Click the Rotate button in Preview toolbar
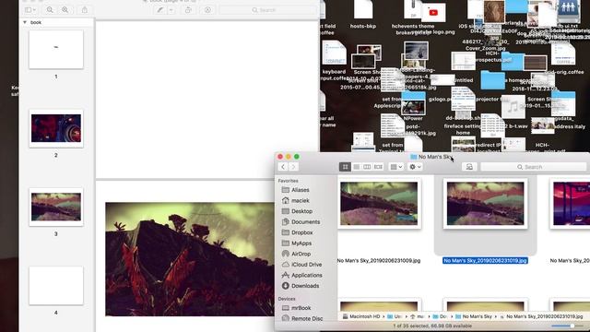 [x=188, y=10]
